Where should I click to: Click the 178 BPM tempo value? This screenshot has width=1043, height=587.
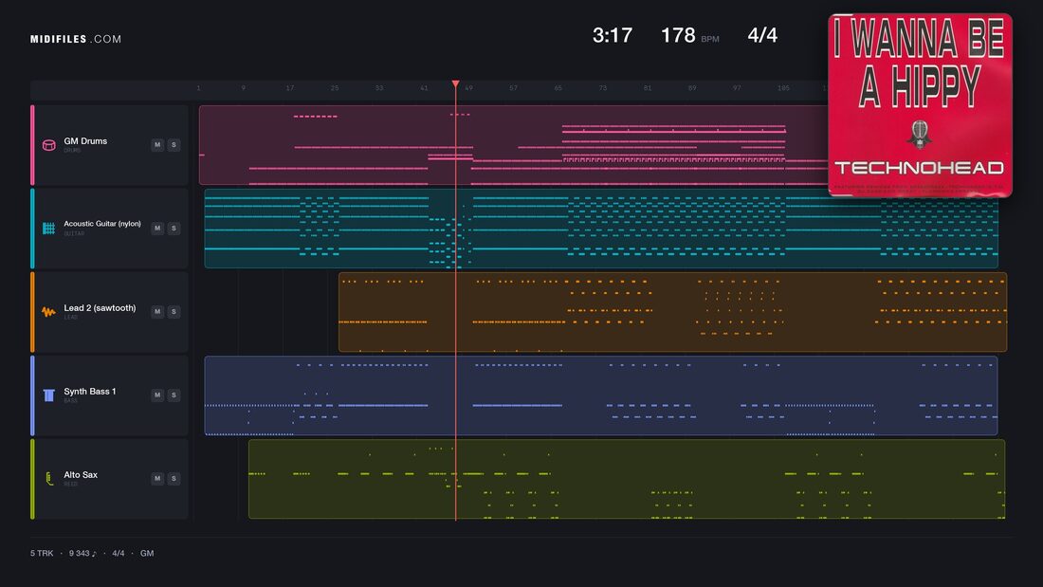[x=678, y=35]
